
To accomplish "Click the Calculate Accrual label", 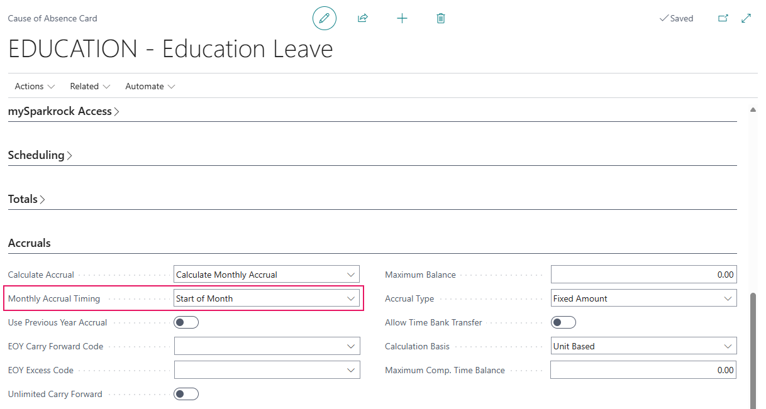I will pyautogui.click(x=41, y=275).
